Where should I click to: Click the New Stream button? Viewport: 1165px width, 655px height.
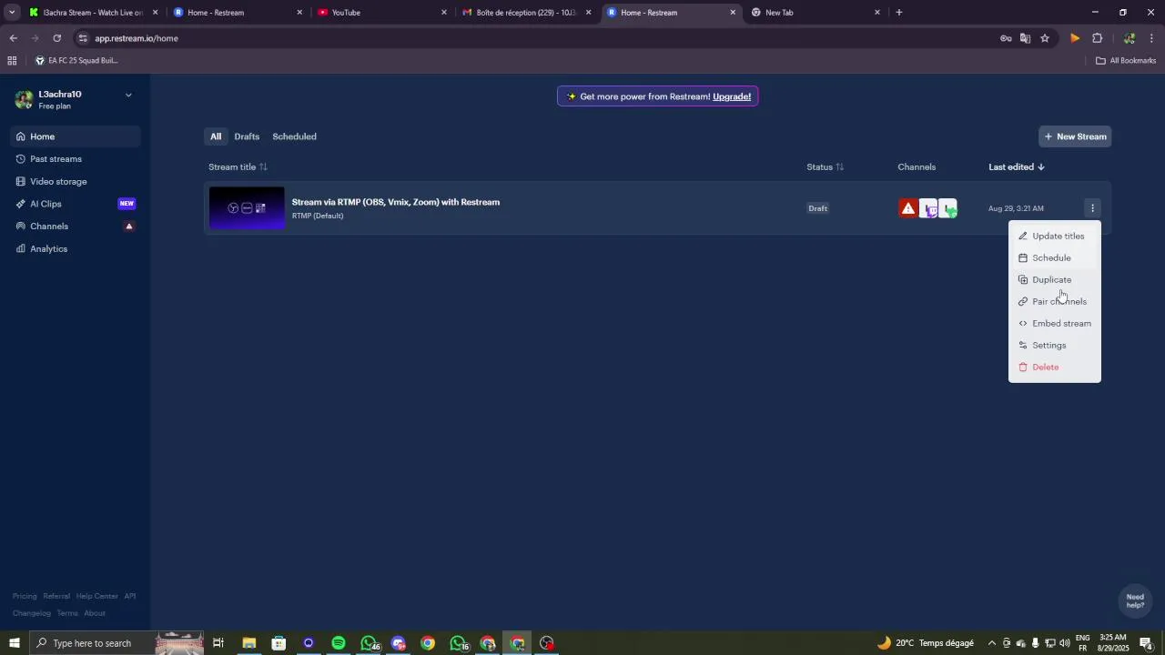coord(1075,136)
